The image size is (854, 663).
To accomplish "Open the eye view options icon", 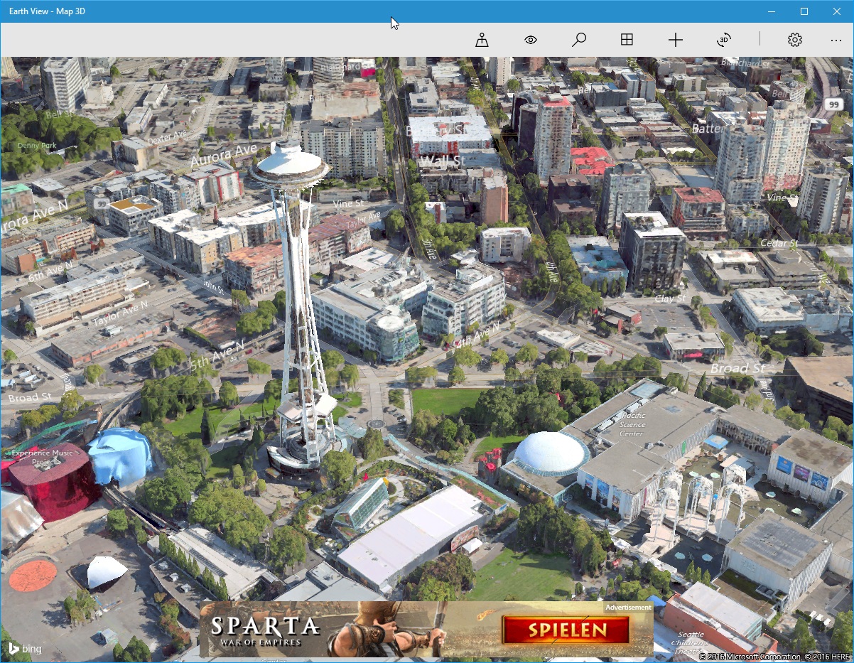I will (x=530, y=40).
